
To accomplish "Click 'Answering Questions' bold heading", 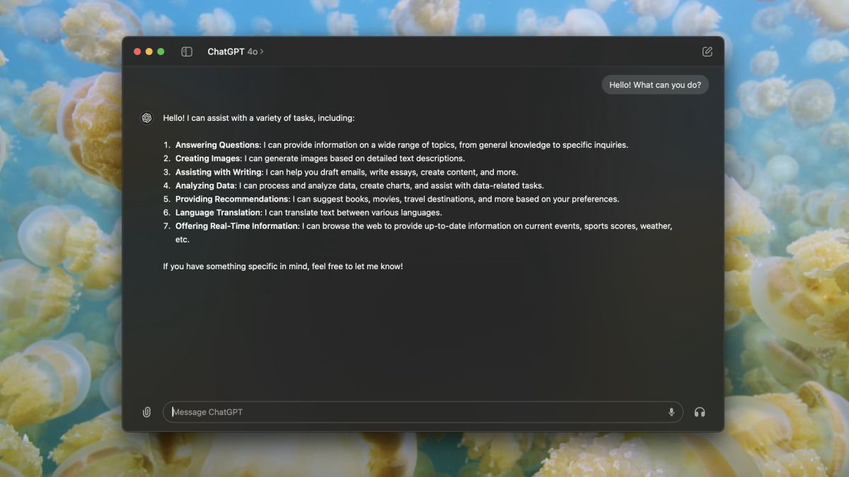I will pyautogui.click(x=217, y=145).
